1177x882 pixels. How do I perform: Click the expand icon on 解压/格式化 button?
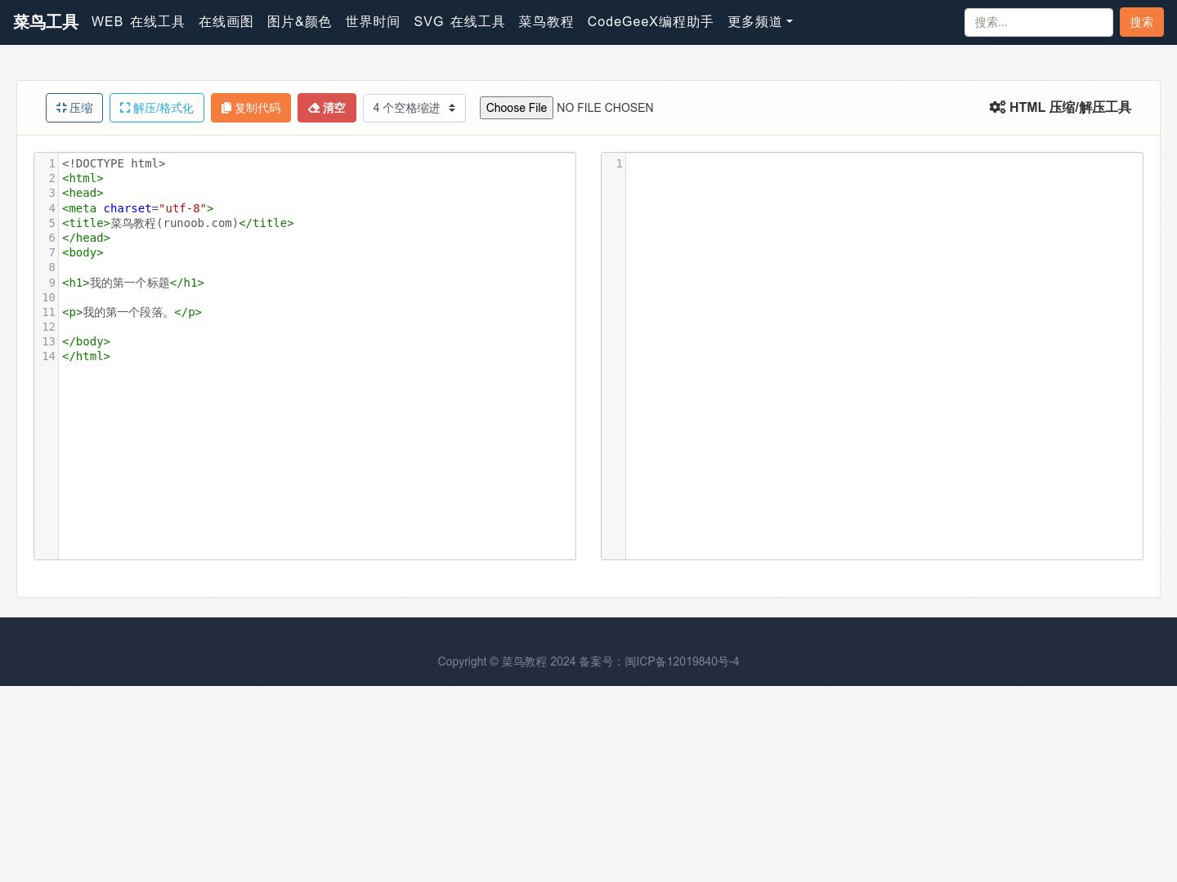point(125,108)
